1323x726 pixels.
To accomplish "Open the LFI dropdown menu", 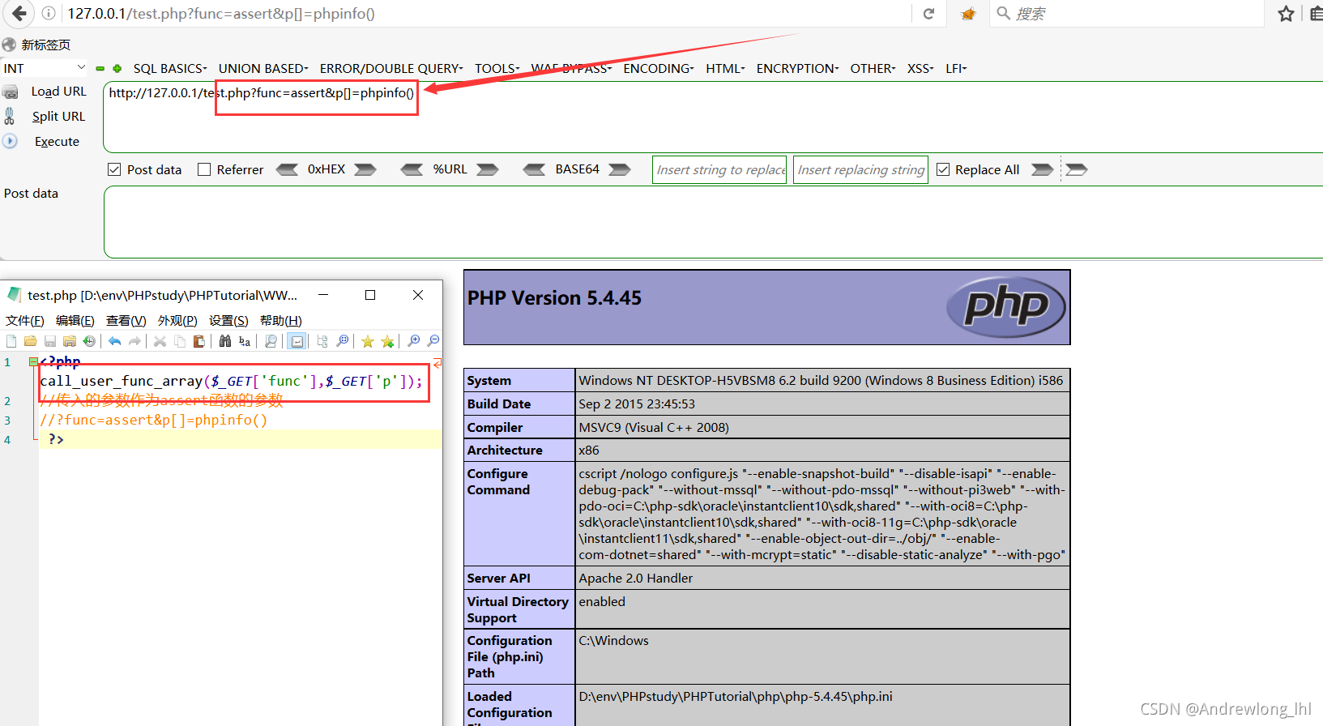I will 956,69.
